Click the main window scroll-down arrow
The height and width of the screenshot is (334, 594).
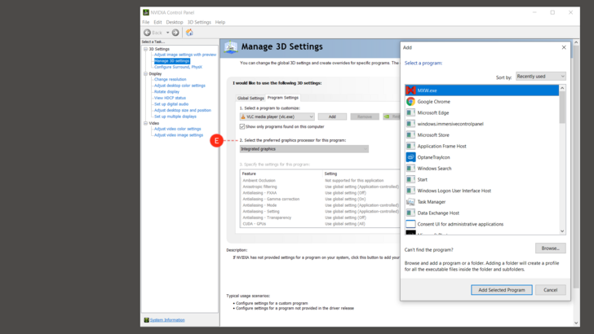[576, 323]
